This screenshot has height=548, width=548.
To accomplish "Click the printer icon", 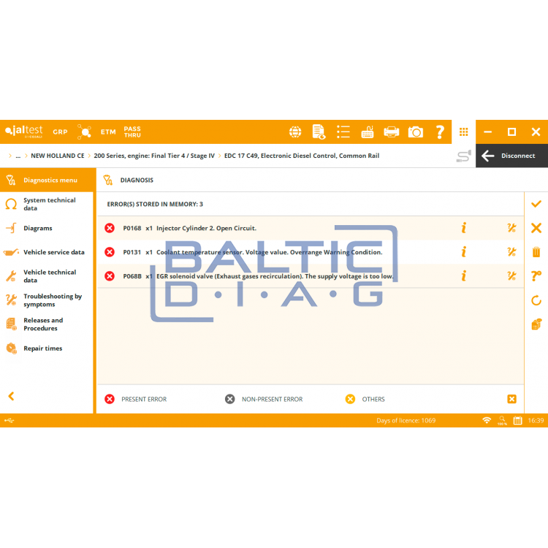I will click(x=392, y=132).
